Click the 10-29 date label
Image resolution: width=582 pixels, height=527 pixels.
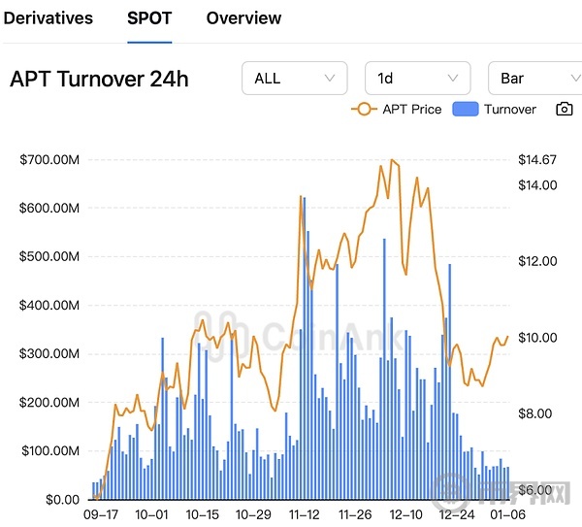pyautogui.click(x=253, y=514)
